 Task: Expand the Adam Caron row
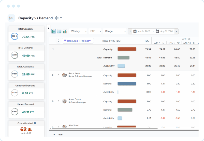pyautogui.click(x=58, y=101)
